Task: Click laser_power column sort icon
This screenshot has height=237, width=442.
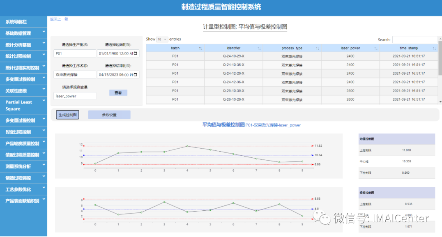Action: [376, 48]
